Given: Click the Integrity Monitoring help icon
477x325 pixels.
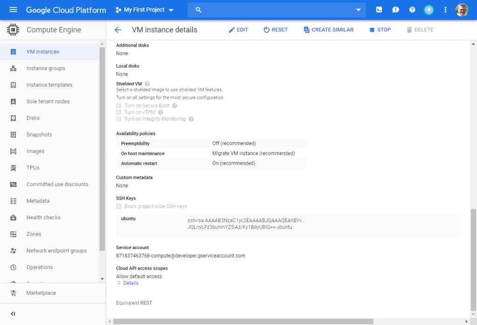Looking at the screenshot, I should click(191, 119).
